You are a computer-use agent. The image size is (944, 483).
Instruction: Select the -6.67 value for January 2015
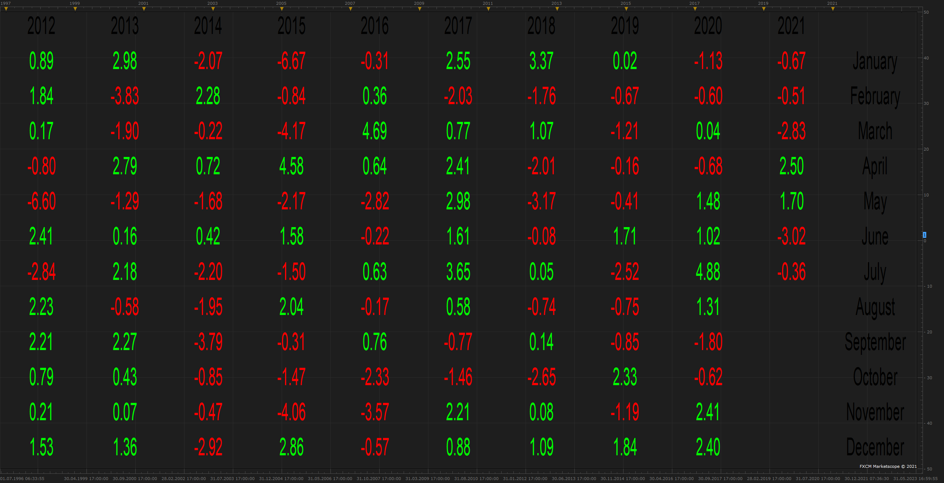pos(291,61)
